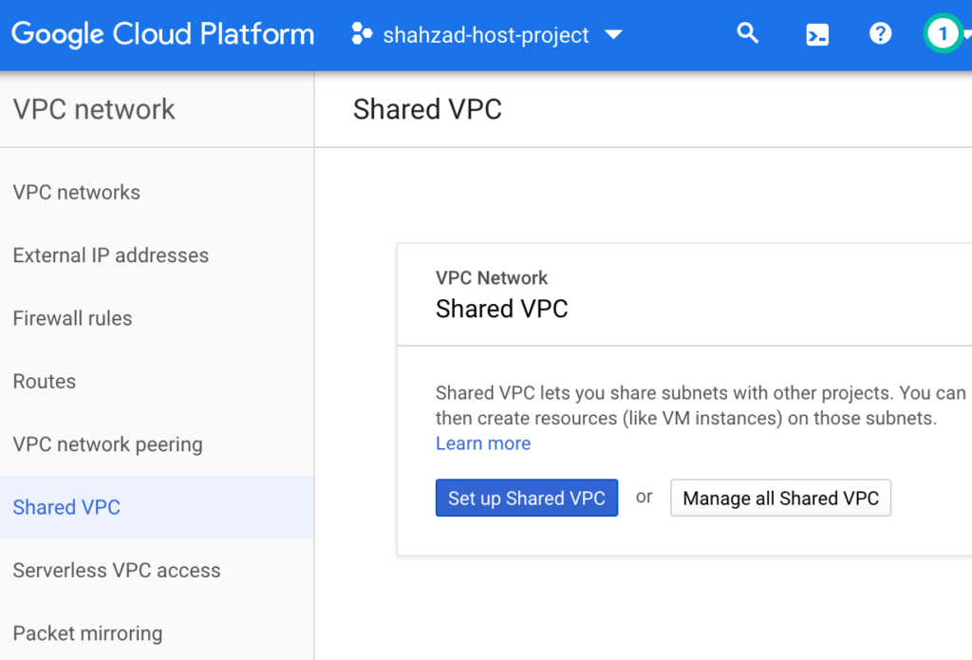Click Manage all Shared VPC button

coord(780,498)
